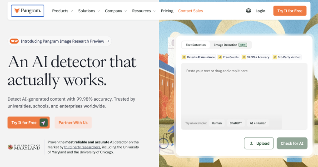Expand the Solutions dropdown chevron

click(x=99, y=11)
